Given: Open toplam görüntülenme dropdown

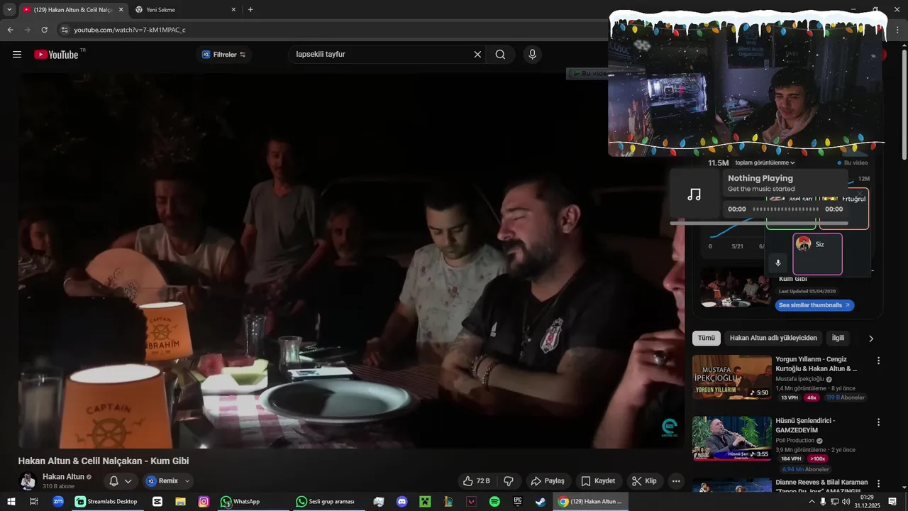Looking at the screenshot, I should click(x=765, y=163).
